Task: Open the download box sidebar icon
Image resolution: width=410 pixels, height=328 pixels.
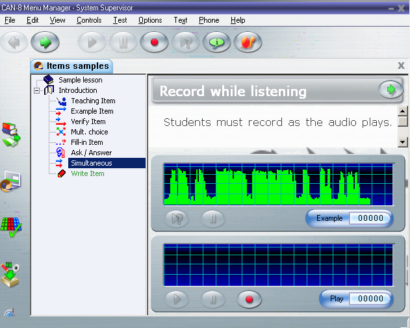Action: [x=10, y=275]
